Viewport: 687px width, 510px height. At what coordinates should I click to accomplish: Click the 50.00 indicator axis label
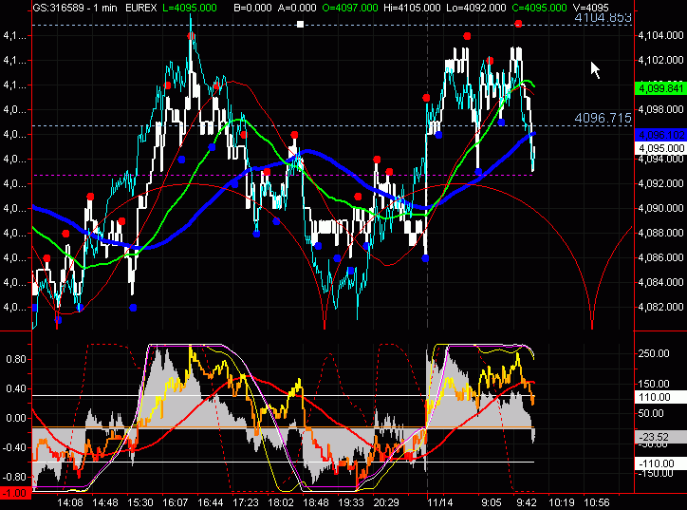pyautogui.click(x=651, y=413)
